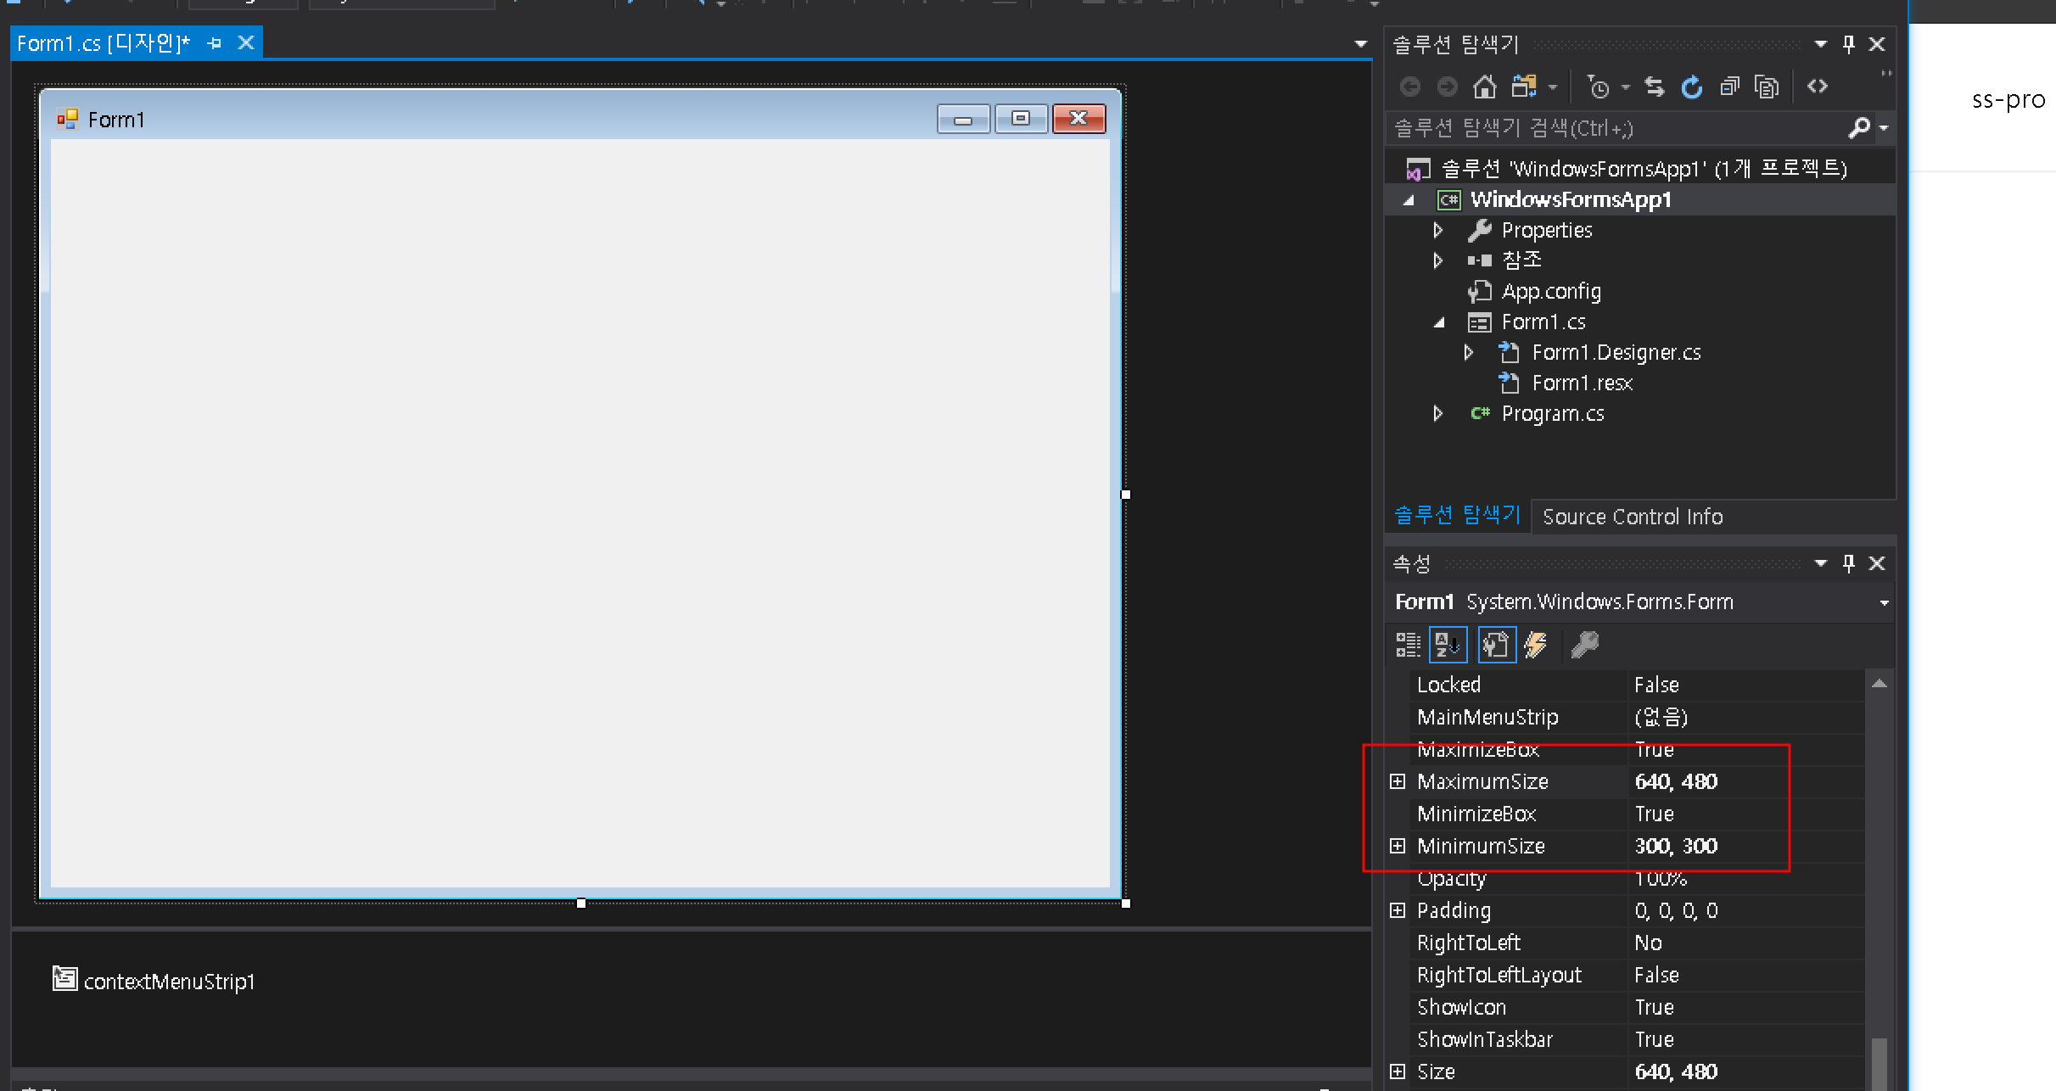Click the View Code angle-brackets icon
The height and width of the screenshot is (1091, 2056).
(1817, 87)
